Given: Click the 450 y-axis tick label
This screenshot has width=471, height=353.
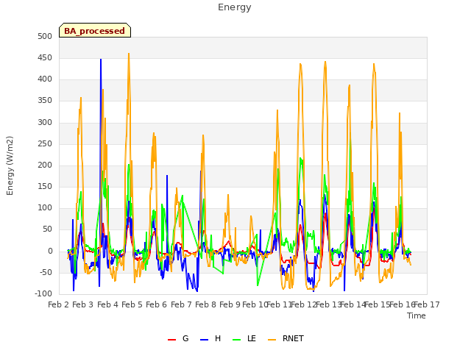Looking at the screenshot, I should pyautogui.click(x=45, y=57).
